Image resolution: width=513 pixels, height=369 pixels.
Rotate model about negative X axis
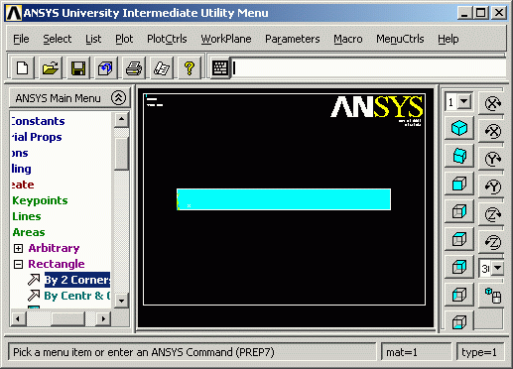(492, 131)
